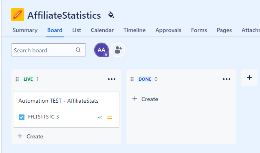The image size is (260, 153).
Task: Open the DONE column more actions menu
Action: coord(227,79)
